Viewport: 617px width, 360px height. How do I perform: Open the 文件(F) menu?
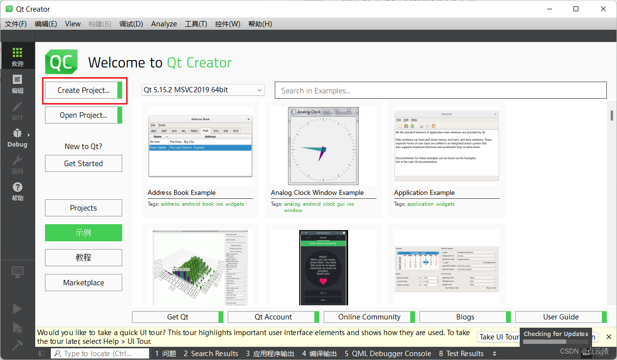click(x=16, y=23)
